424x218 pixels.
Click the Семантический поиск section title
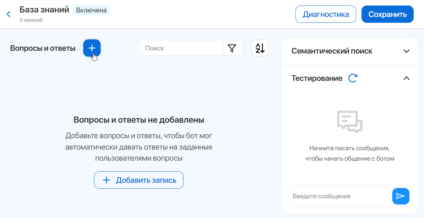[x=332, y=51]
